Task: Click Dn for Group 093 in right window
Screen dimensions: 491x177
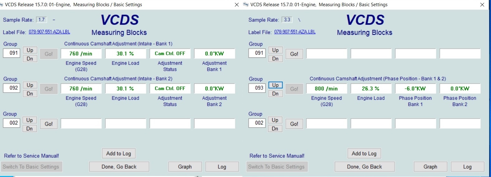Action: click(x=275, y=94)
